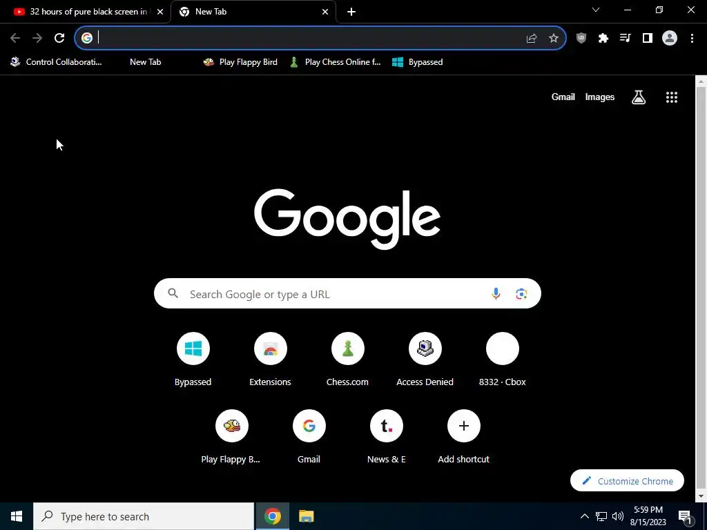Image resolution: width=707 pixels, height=530 pixels.
Task: Click the taskbar Type here to search box
Action: tap(144, 516)
